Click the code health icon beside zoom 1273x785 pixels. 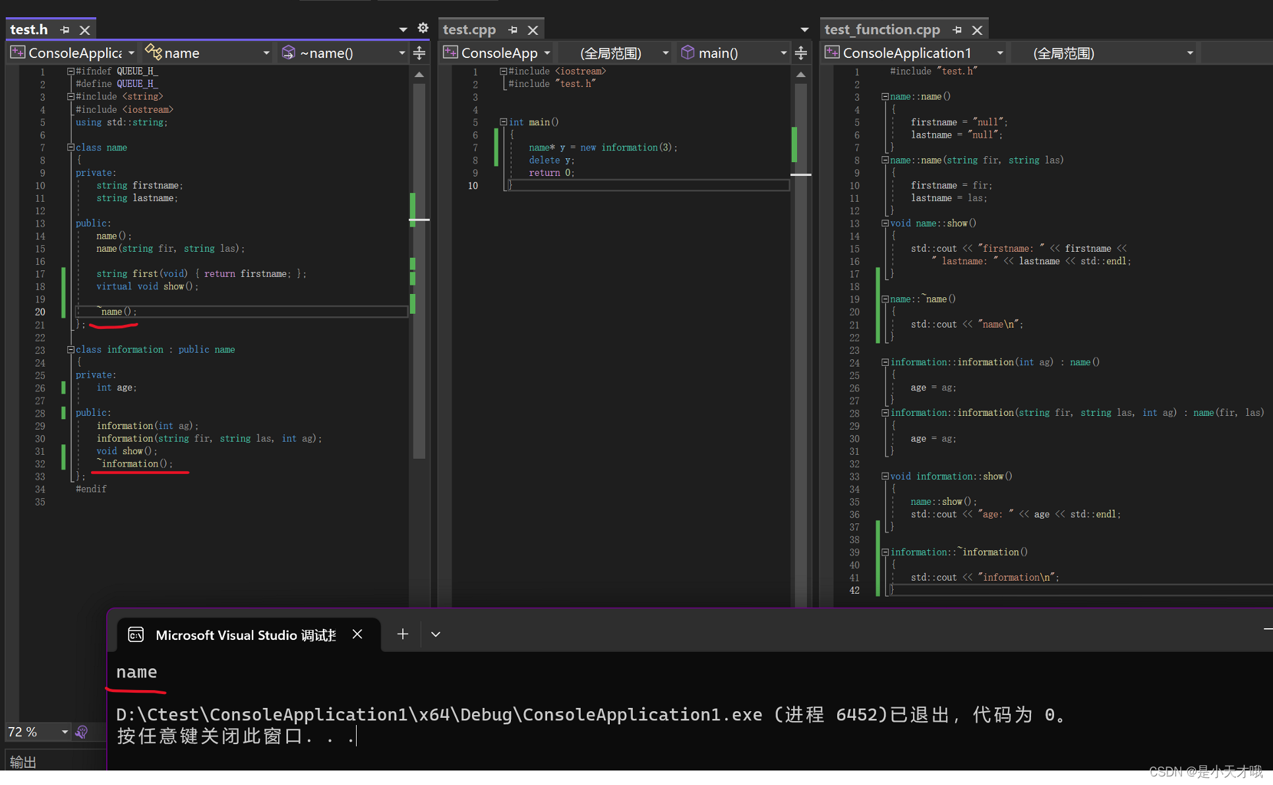tap(82, 732)
